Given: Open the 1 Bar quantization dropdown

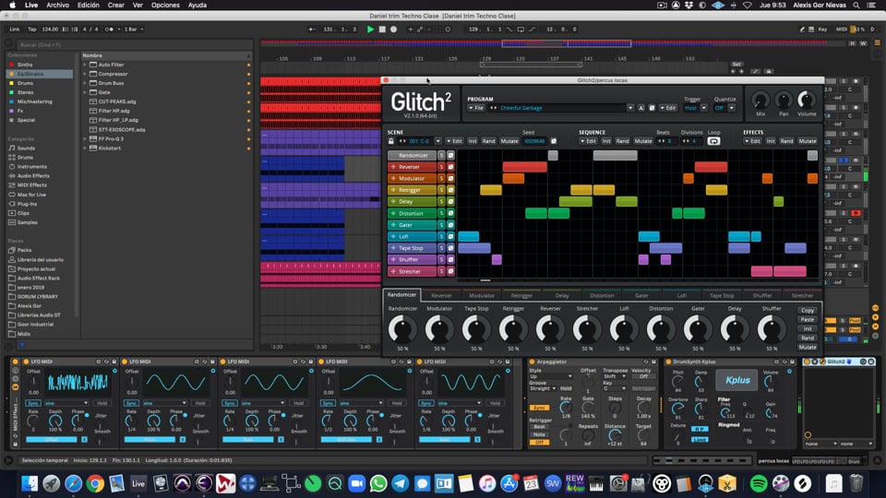Looking at the screenshot, I should (x=133, y=30).
